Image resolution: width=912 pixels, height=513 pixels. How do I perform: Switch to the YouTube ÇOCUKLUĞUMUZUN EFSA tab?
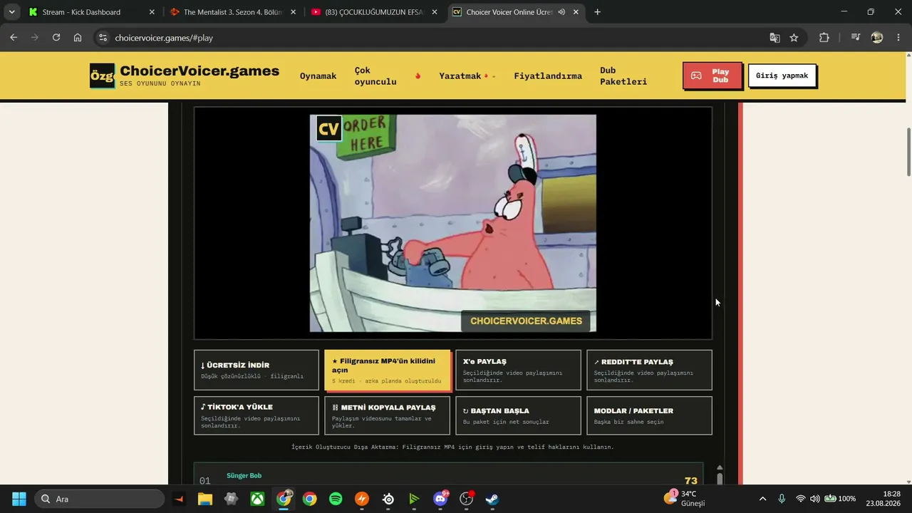[x=373, y=12]
